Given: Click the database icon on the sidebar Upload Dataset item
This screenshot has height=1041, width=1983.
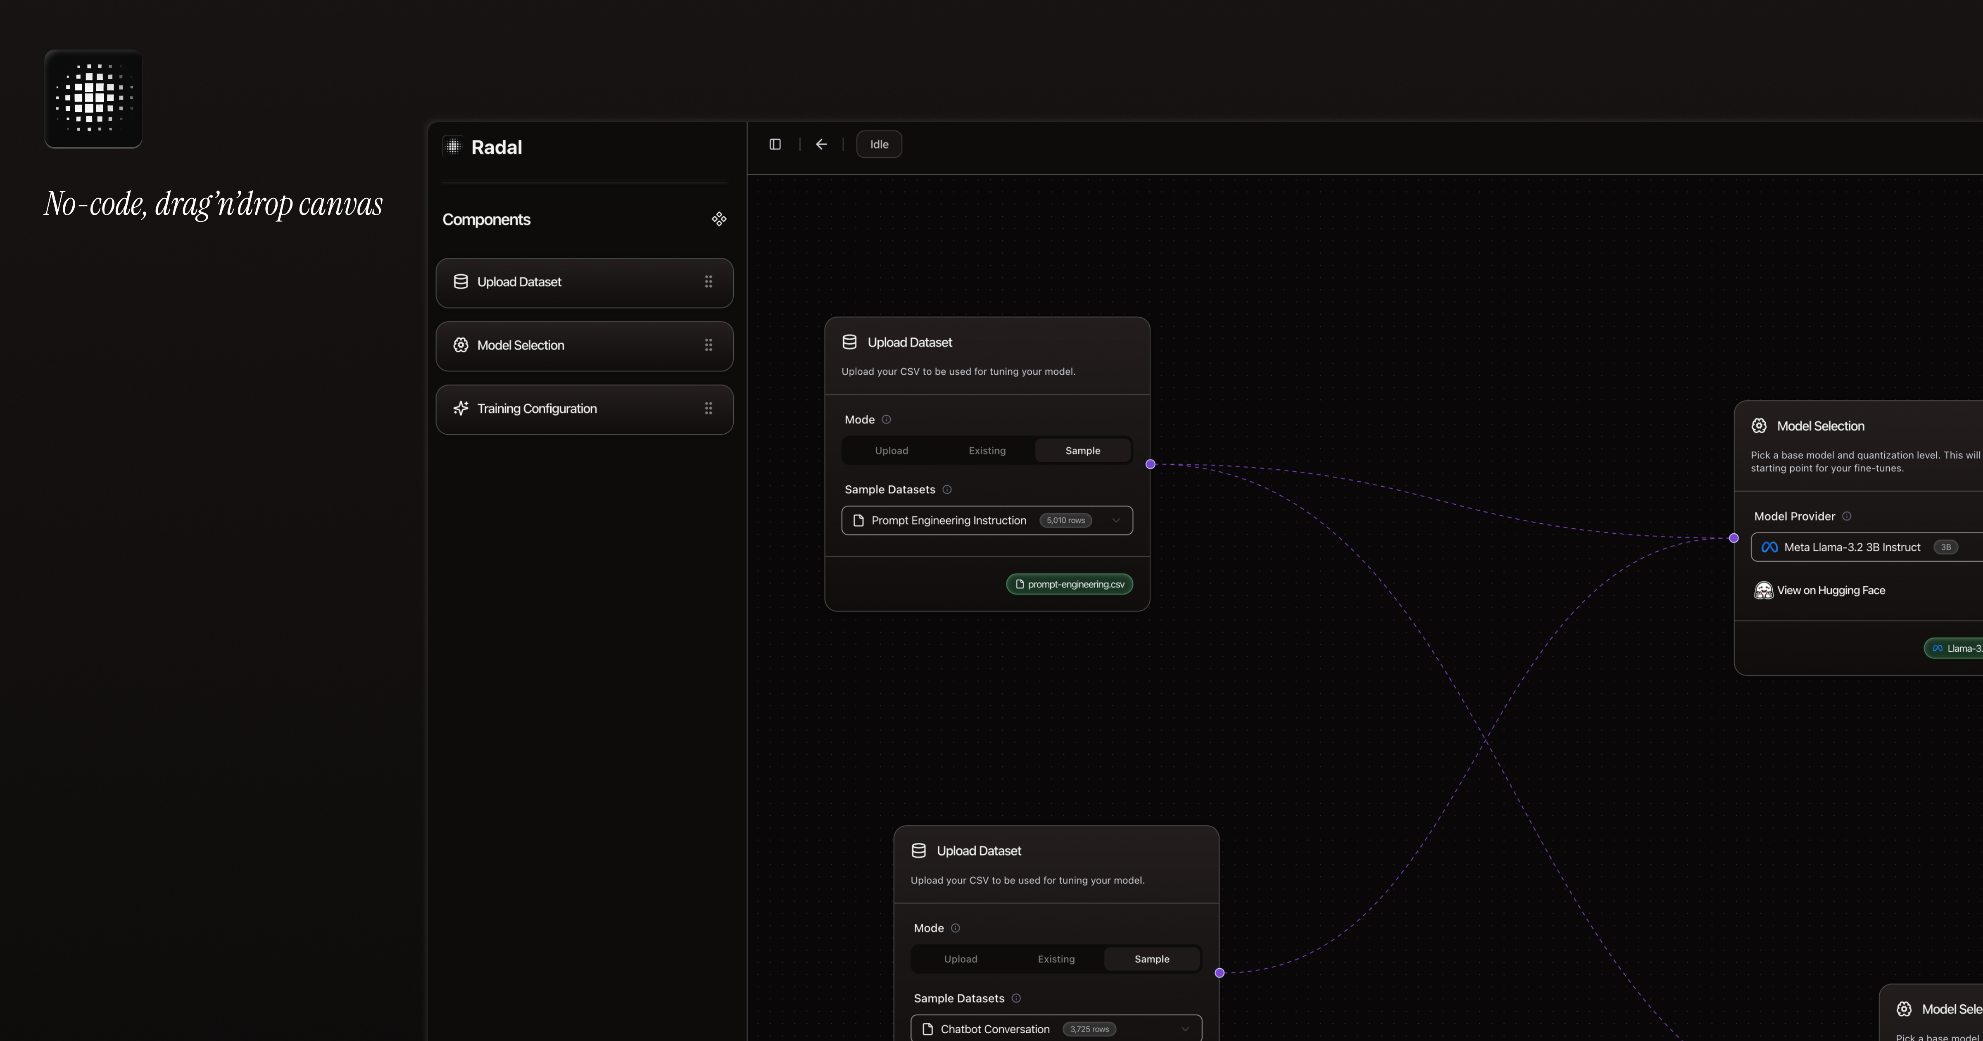Looking at the screenshot, I should point(461,282).
